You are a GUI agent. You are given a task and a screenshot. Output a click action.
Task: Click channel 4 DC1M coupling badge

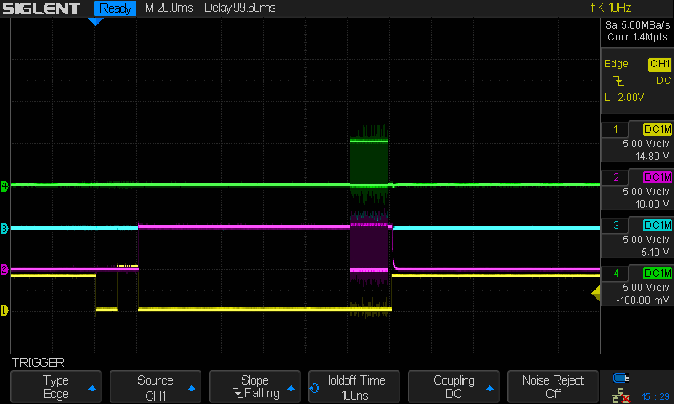coord(657,274)
